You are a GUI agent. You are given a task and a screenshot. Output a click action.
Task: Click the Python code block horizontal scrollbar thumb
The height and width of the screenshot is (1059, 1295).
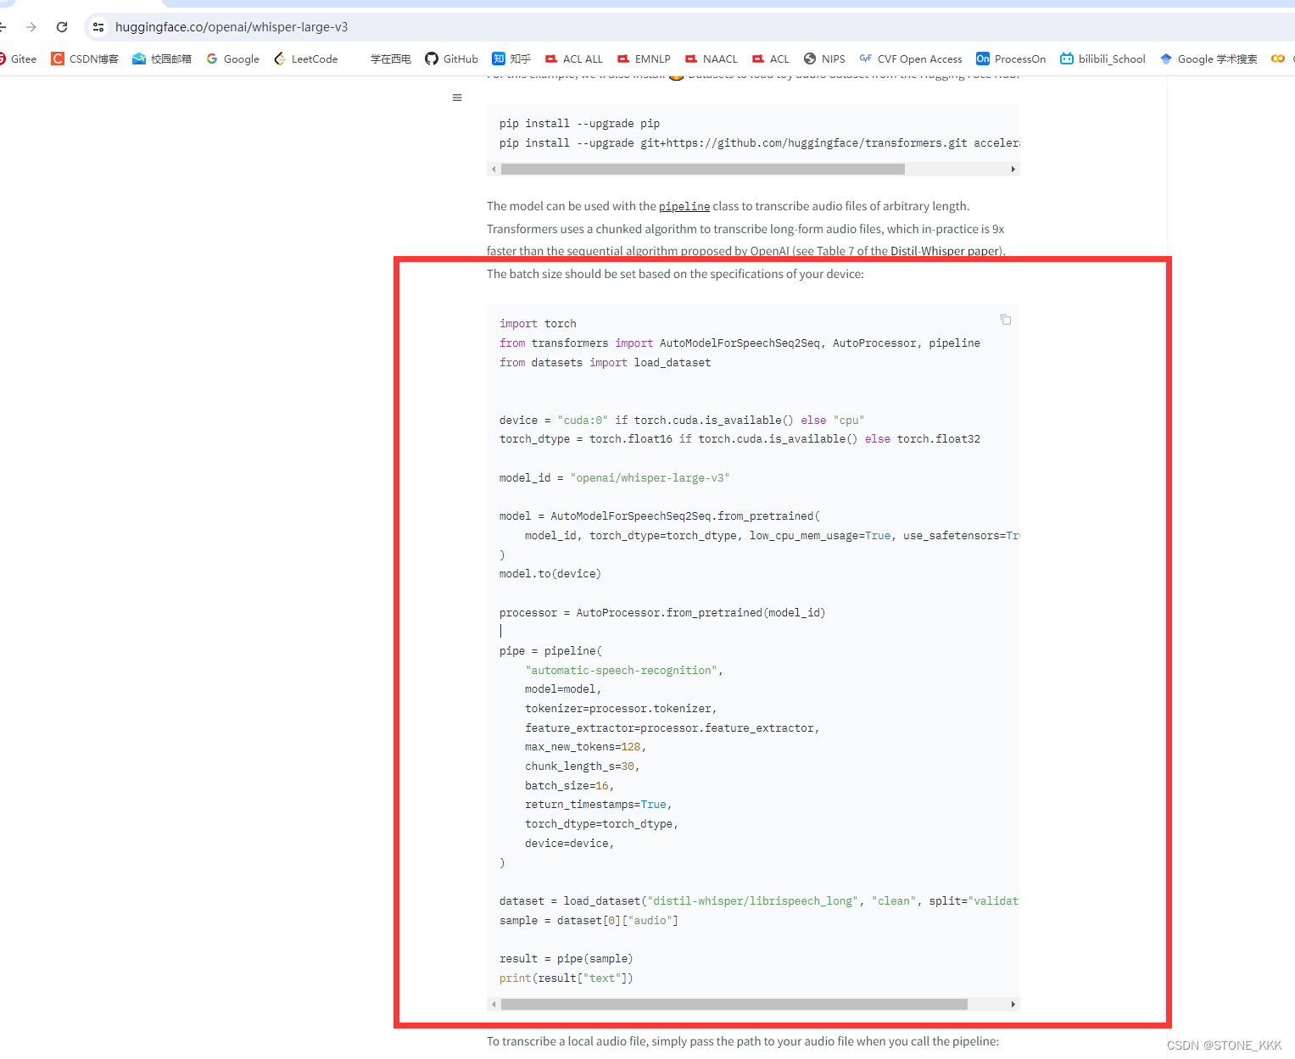pyautogui.click(x=734, y=1004)
